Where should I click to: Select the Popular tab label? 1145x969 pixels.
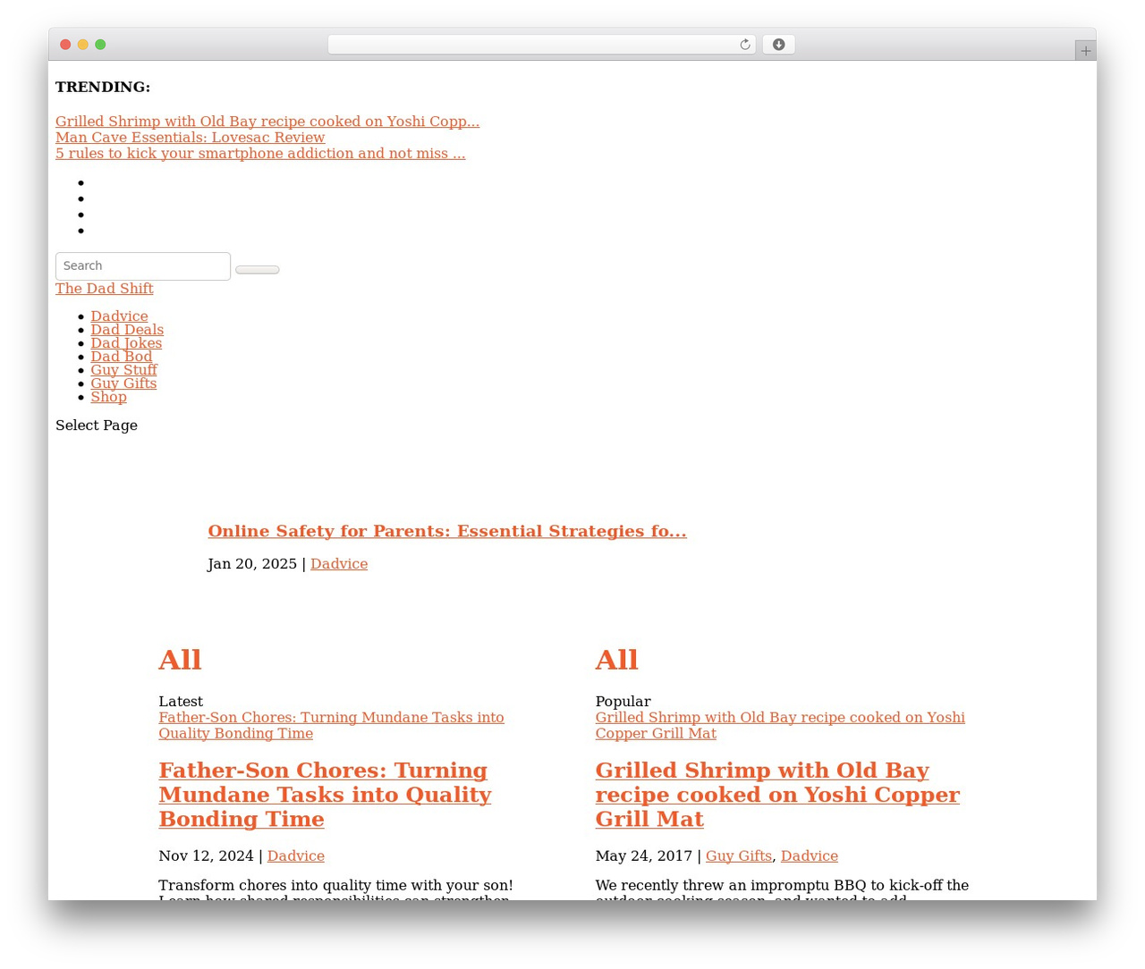click(623, 702)
